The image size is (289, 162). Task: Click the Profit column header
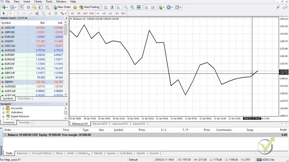283,130
